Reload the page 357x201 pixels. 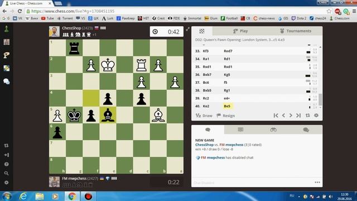click(x=20, y=11)
